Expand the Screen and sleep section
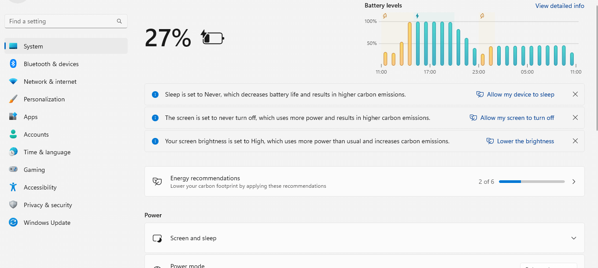Viewport: 598px width, 268px height. point(573,238)
